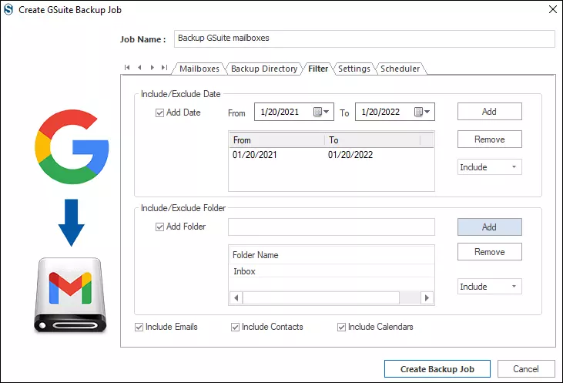Click Remove button for folder

coord(489,252)
